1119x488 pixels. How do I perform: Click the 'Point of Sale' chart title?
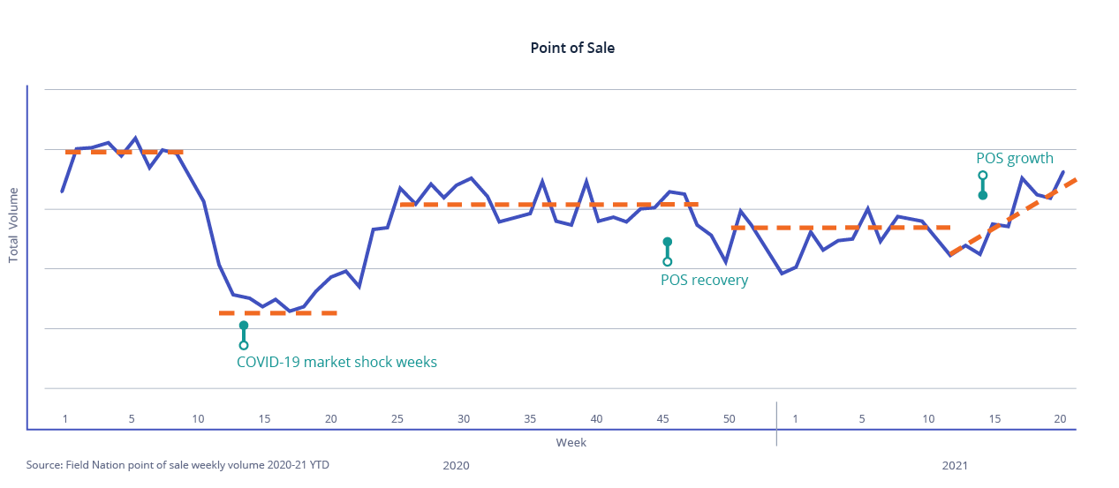click(572, 48)
